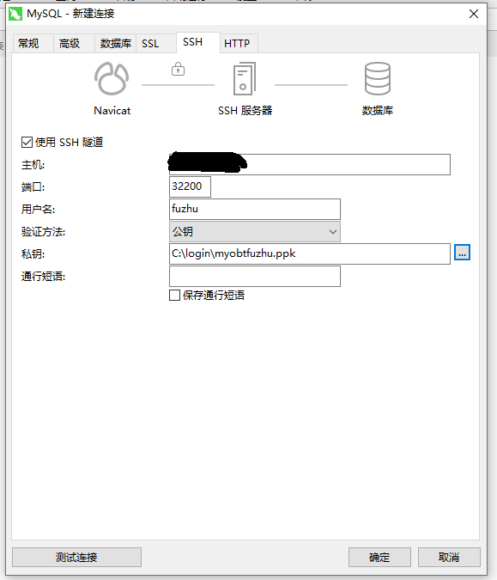Click the 测试连接 button
The image size is (497, 580).
76,557
